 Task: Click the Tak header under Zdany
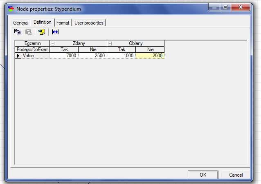[64, 49]
